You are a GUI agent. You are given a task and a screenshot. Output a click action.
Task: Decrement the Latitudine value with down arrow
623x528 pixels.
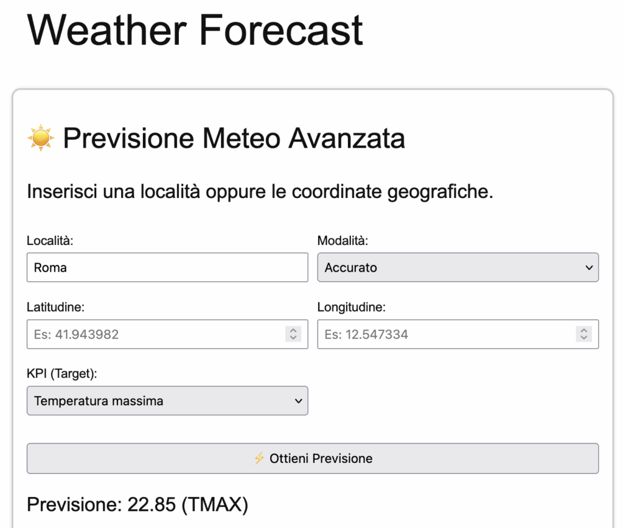coord(293,338)
